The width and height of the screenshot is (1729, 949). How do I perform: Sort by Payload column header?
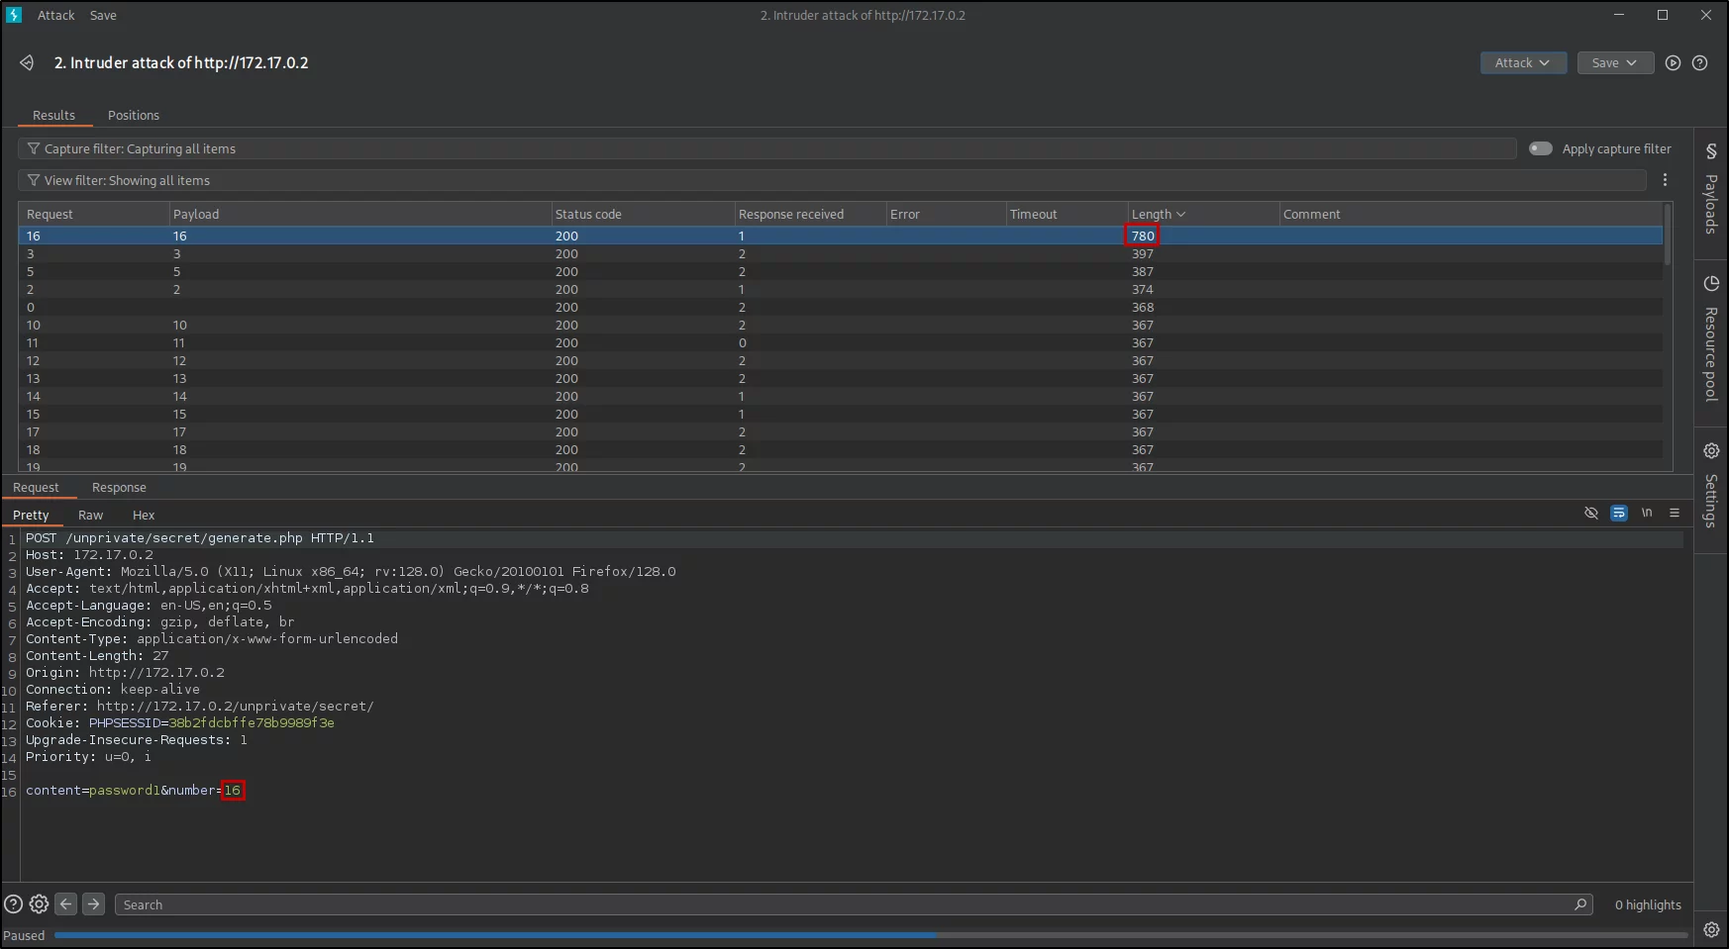point(360,214)
